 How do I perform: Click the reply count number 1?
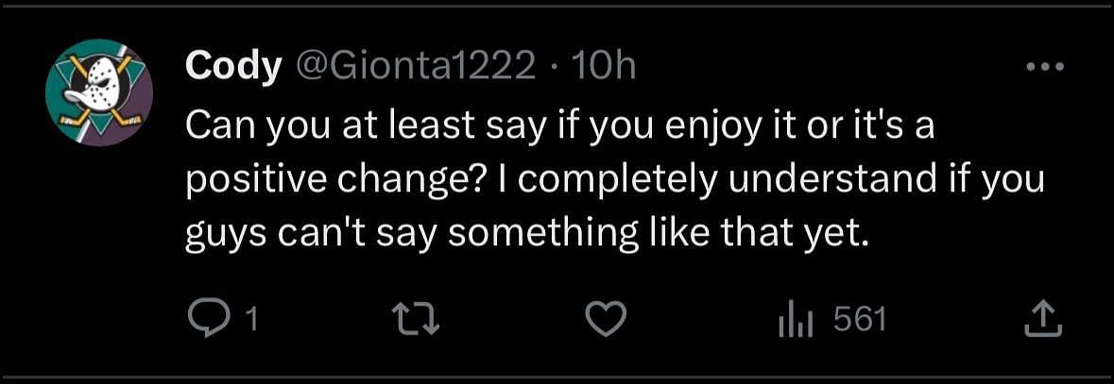tap(250, 321)
